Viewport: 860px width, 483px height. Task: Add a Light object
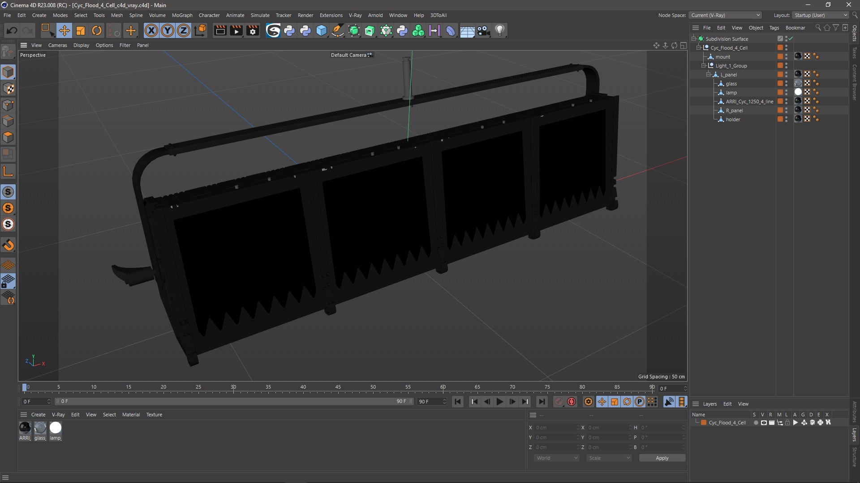tap(500, 30)
